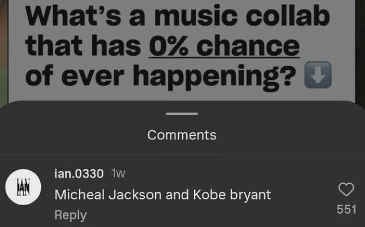Tap the dimmed post image behind comments
Image resolution: width=365 pixels, height=227 pixels.
pyautogui.click(x=182, y=50)
